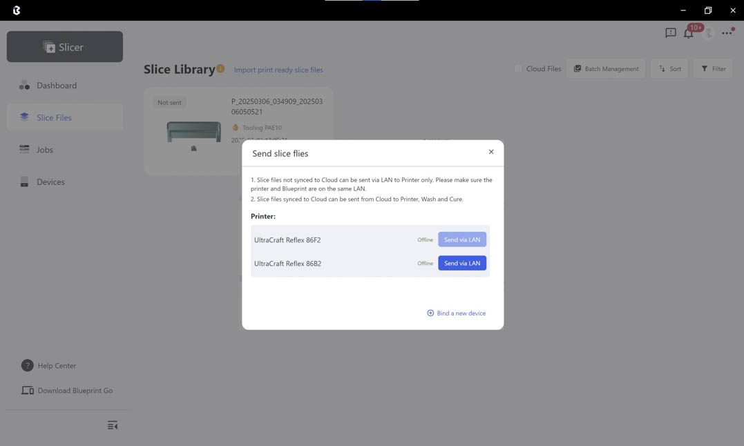The image size is (744, 446).
Task: Minimize the application window
Action: 683,10
